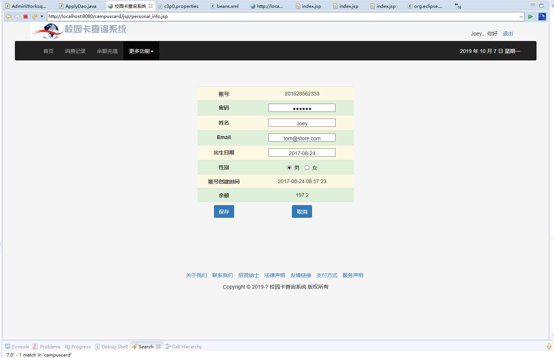Click the Email input field

[302, 137]
